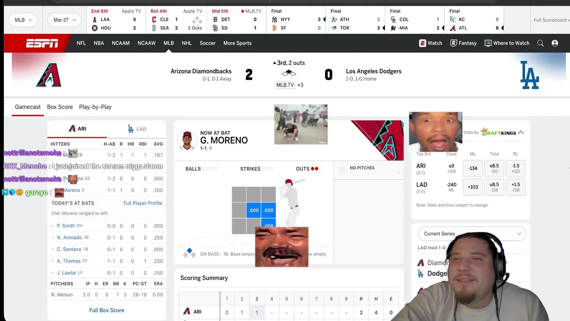Click the Detroit Tigers scoreboard logo
Viewport: 570px width, 321px height.
[x=215, y=20]
